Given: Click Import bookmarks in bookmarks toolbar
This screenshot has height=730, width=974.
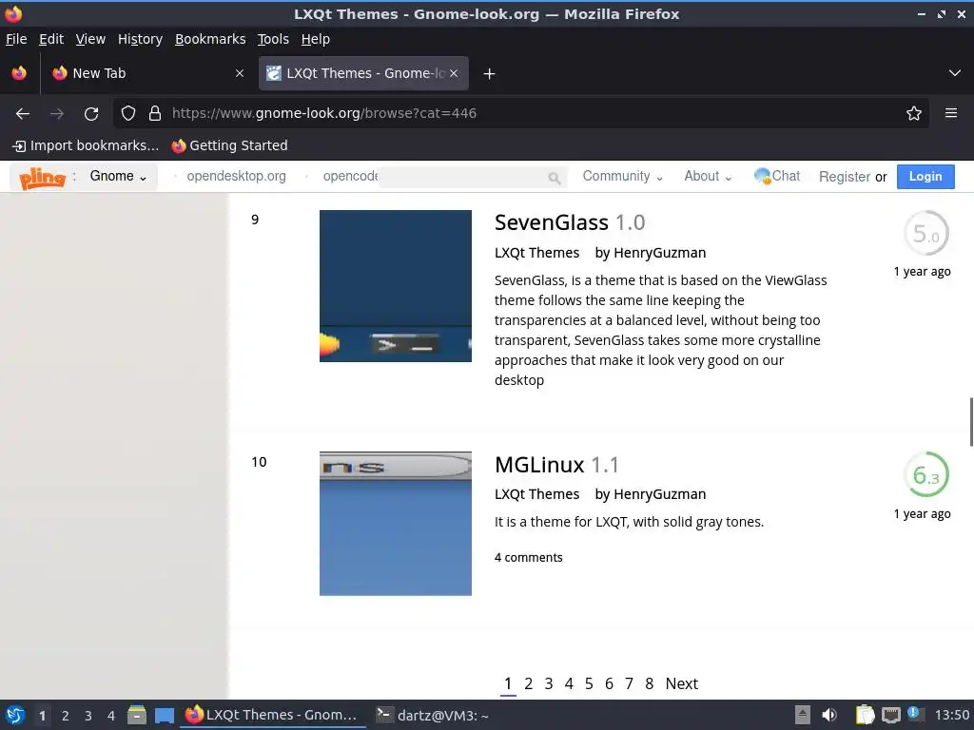Looking at the screenshot, I should (x=86, y=145).
